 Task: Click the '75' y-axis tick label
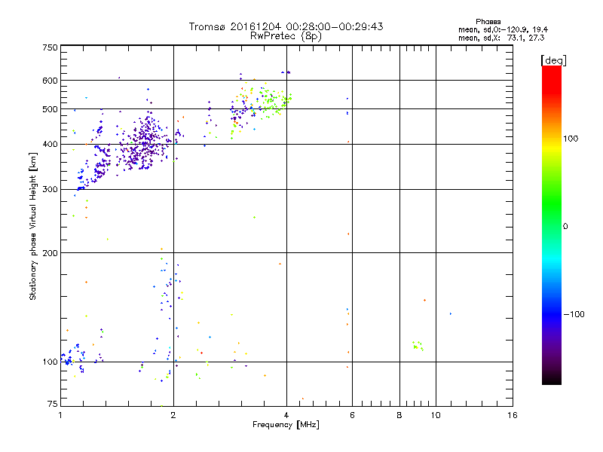53,404
